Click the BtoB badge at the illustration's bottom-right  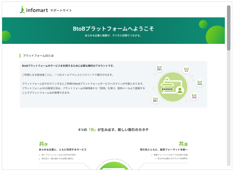point(194,96)
